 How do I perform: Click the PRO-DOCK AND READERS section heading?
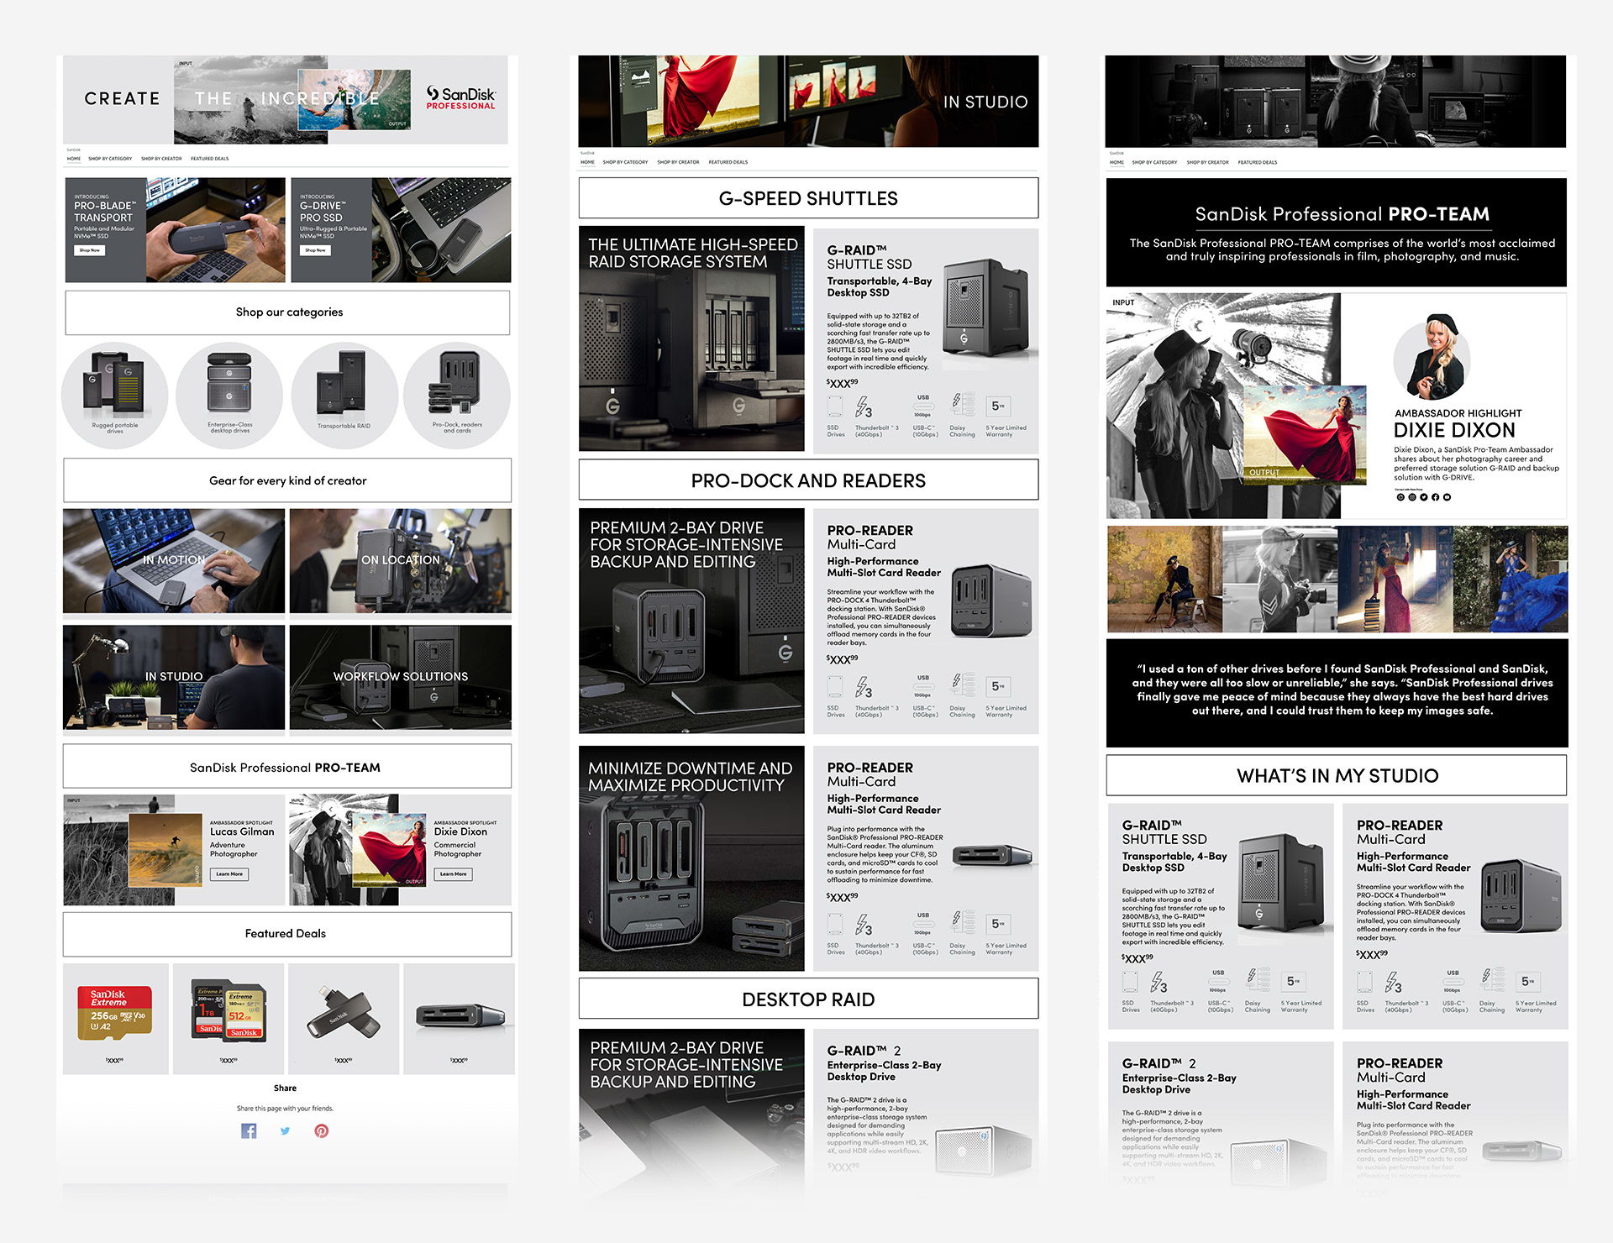pyautogui.click(x=808, y=480)
